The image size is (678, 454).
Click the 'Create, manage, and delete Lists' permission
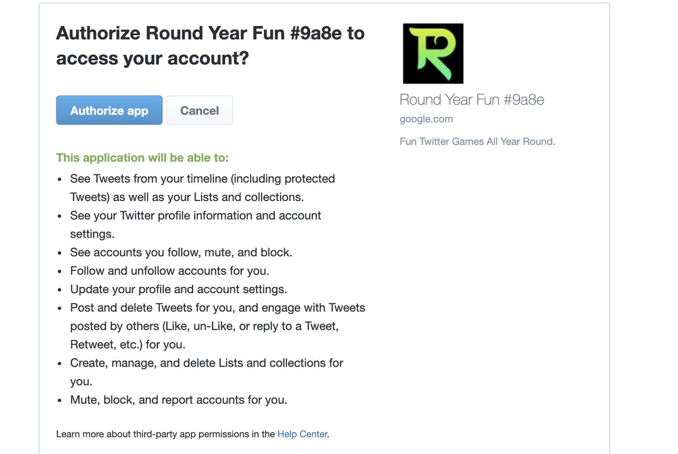207,372
